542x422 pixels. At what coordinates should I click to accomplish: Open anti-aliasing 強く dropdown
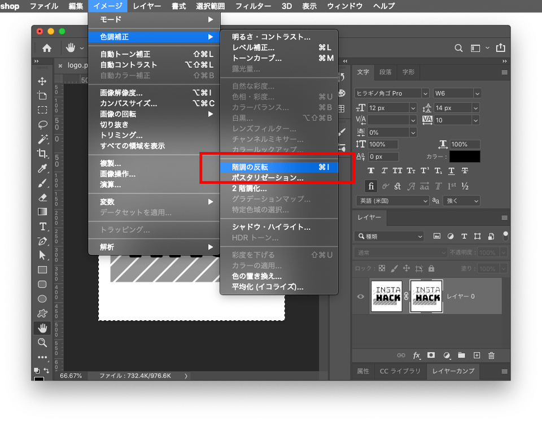[x=461, y=201]
